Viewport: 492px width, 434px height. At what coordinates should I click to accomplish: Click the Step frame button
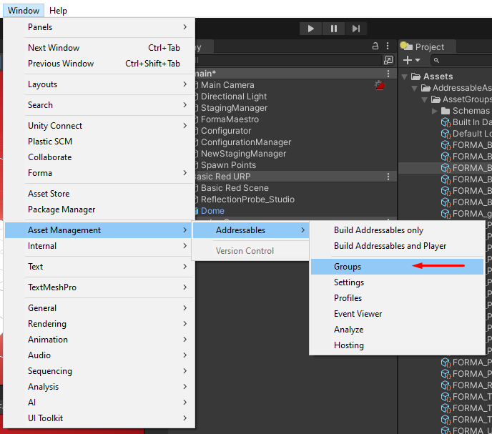pyautogui.click(x=356, y=29)
